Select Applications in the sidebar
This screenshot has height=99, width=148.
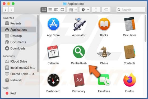pos(19,29)
